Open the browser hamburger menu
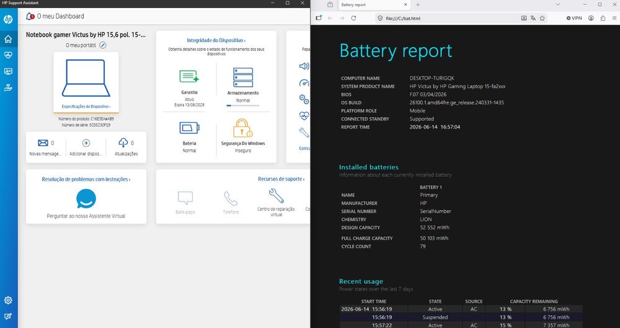 click(614, 18)
